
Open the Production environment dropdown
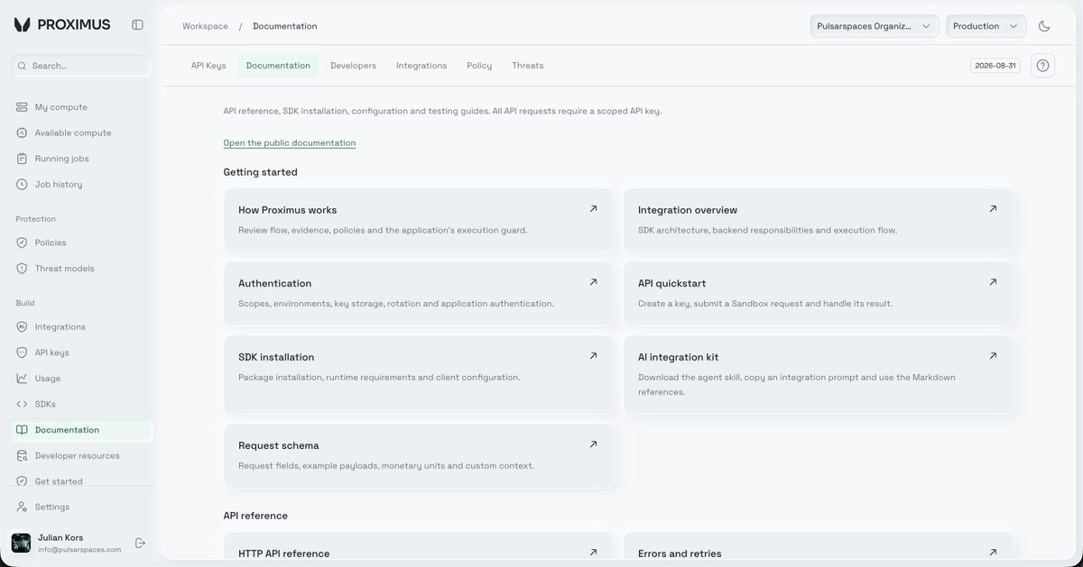[986, 26]
